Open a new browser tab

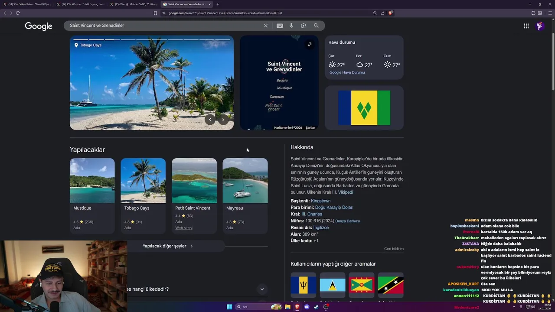click(218, 4)
